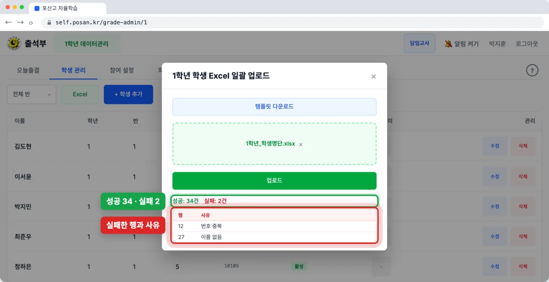549x282 pixels.
Task: Click the 1학년 데이터관리 header button
Action: [x=87, y=44]
